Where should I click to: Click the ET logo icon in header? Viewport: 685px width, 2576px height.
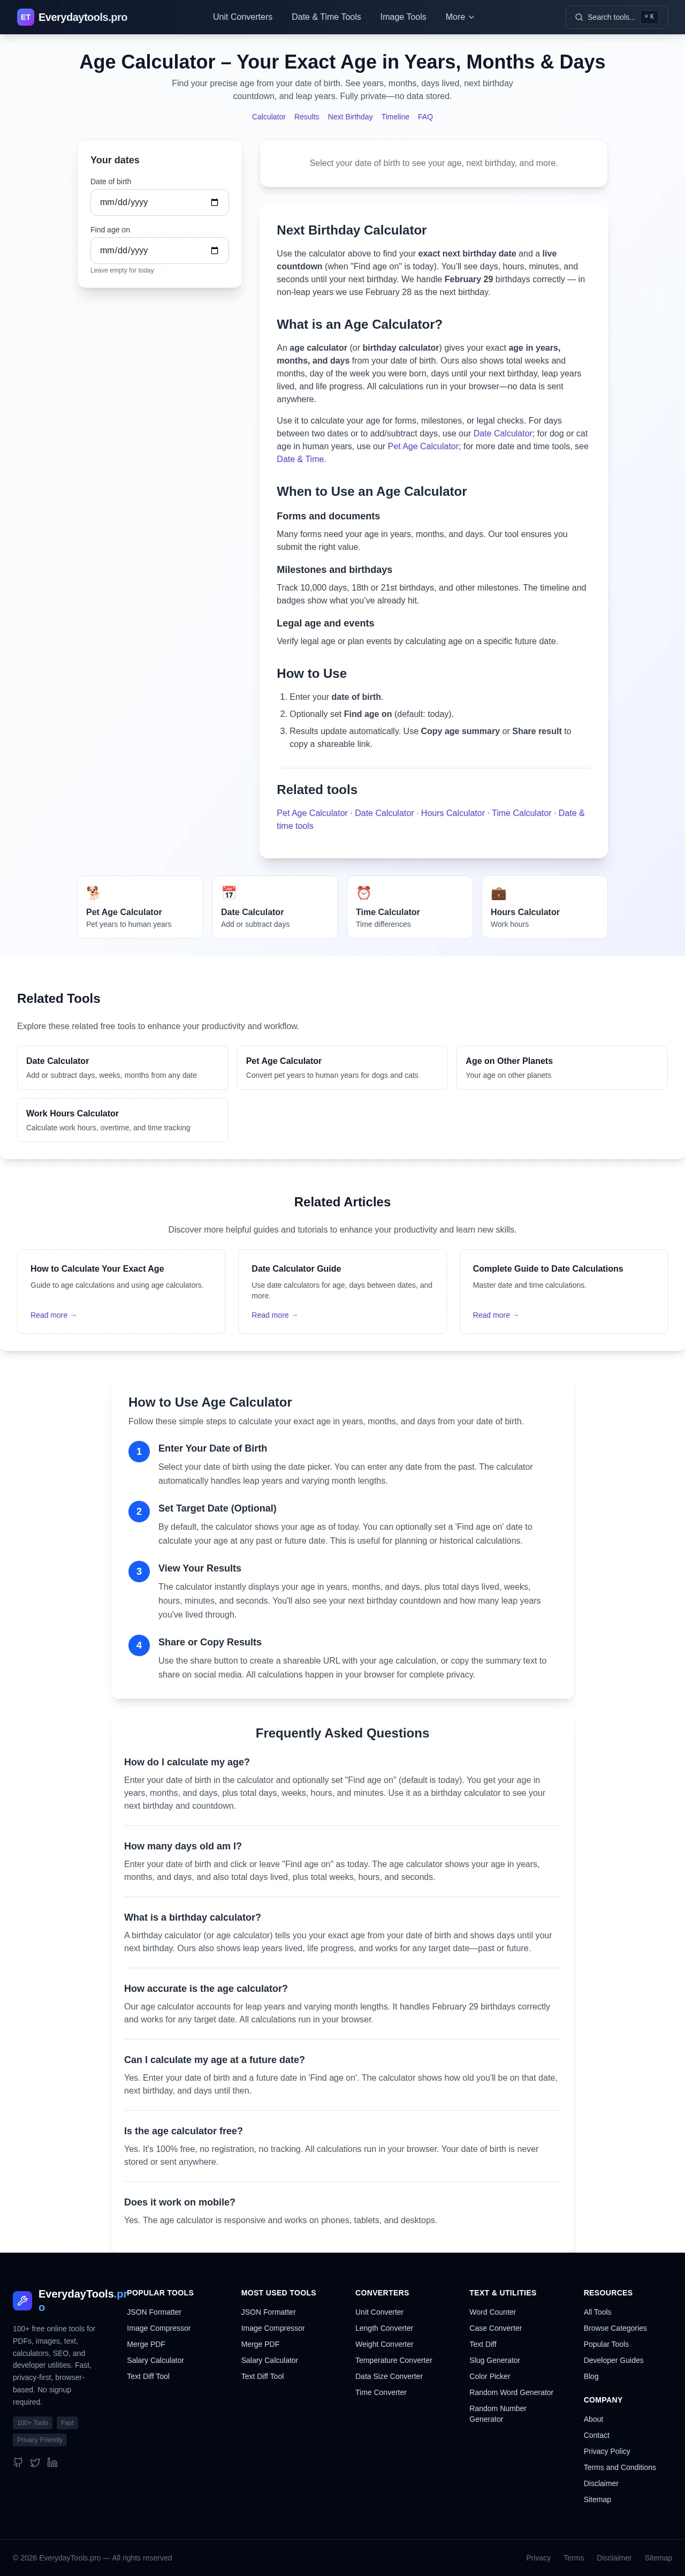[25, 17]
